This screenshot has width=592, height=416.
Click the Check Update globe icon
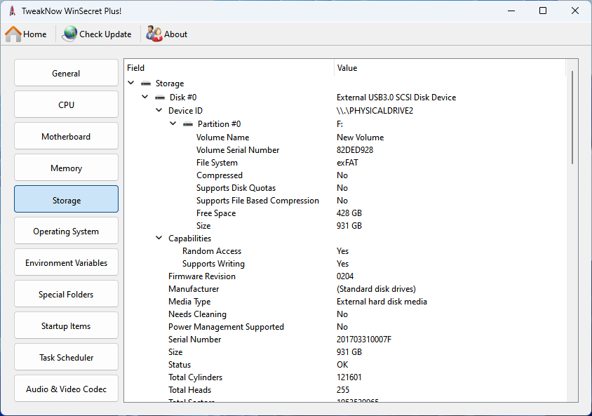coord(69,34)
